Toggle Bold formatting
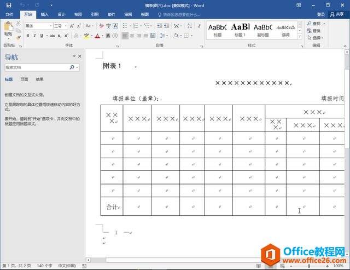This screenshot has width=350, height=270. pyautogui.click(x=28, y=36)
